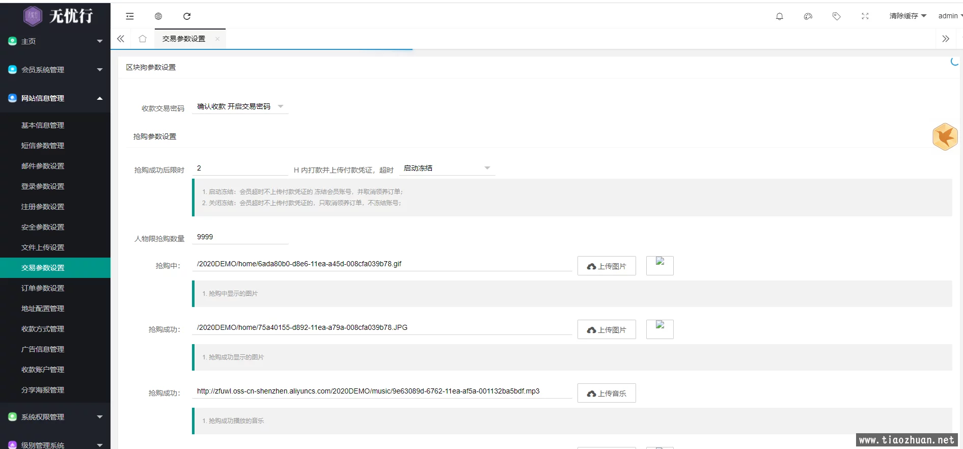Go to the home tab icon

143,39
